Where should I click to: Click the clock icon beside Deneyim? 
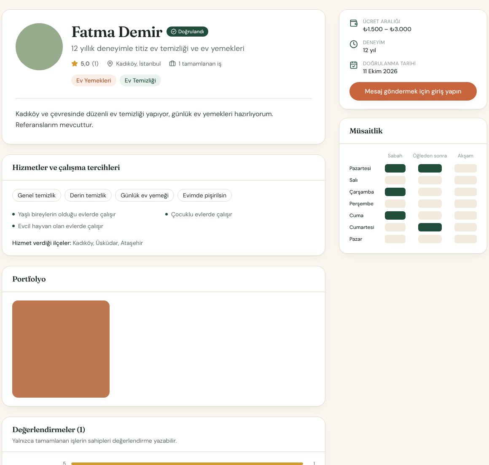(354, 44)
